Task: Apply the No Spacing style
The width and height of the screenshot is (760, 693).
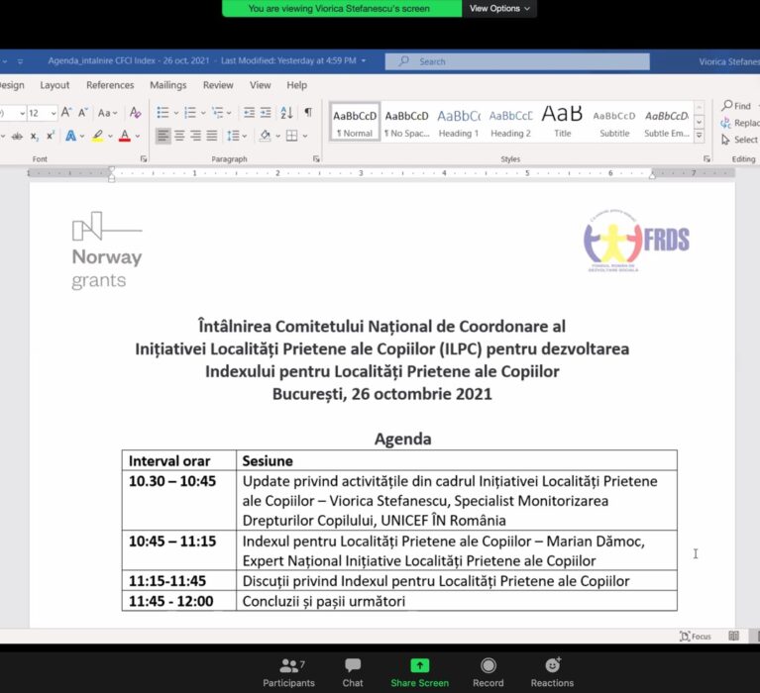Action: 406,122
